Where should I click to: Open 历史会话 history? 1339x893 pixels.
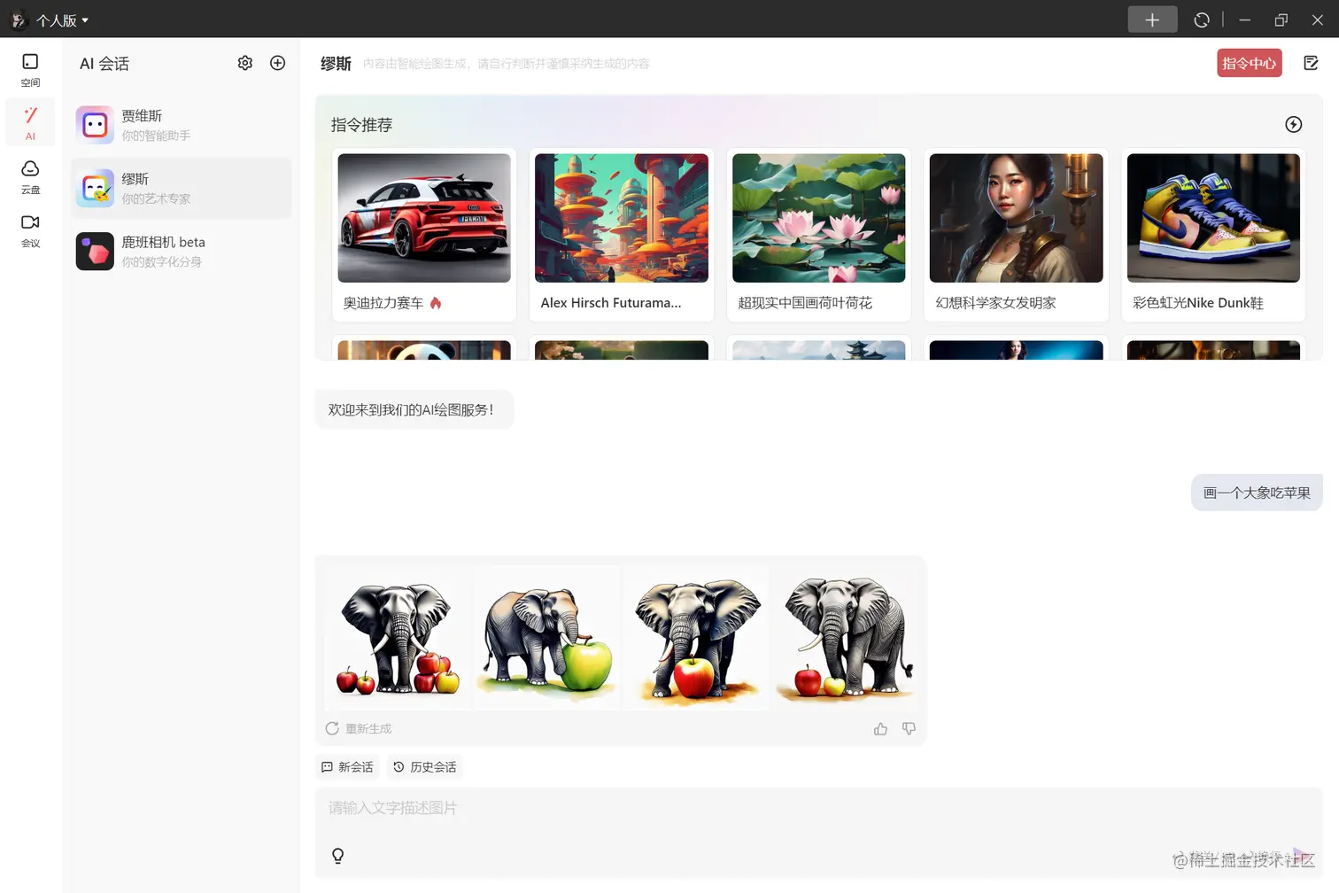(x=424, y=767)
